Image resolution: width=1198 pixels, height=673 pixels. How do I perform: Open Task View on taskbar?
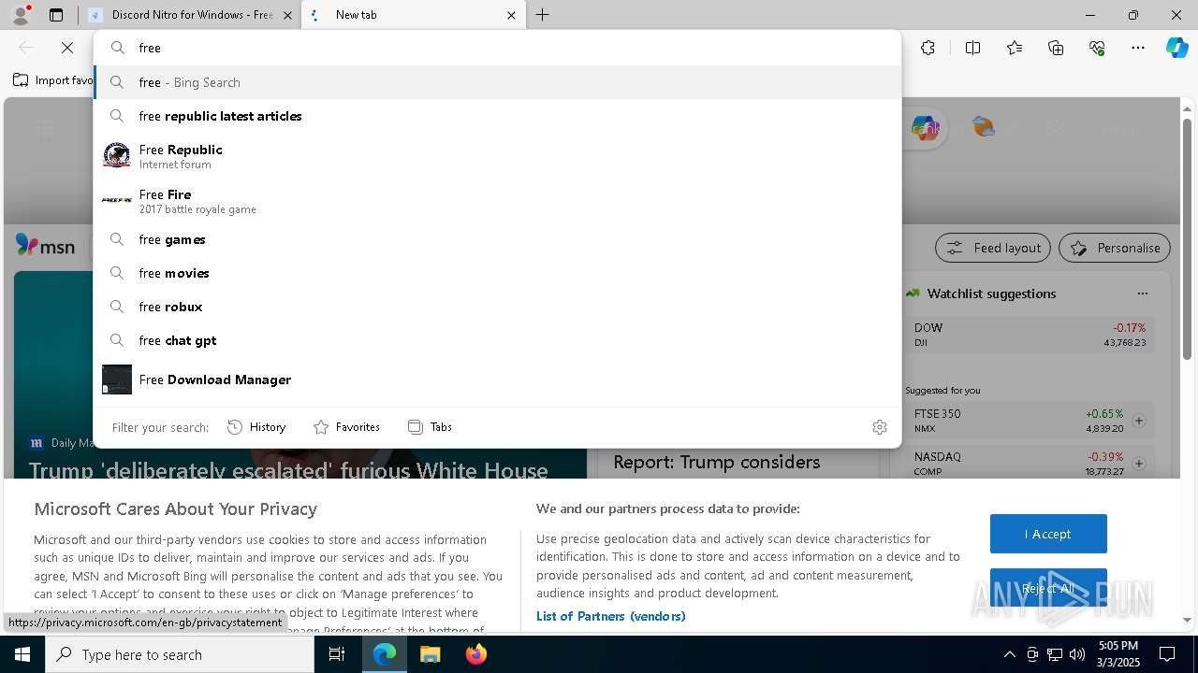337,654
